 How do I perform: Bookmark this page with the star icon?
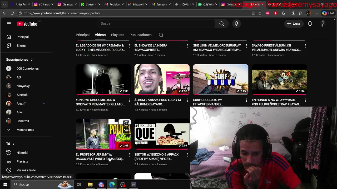coord(260,13)
